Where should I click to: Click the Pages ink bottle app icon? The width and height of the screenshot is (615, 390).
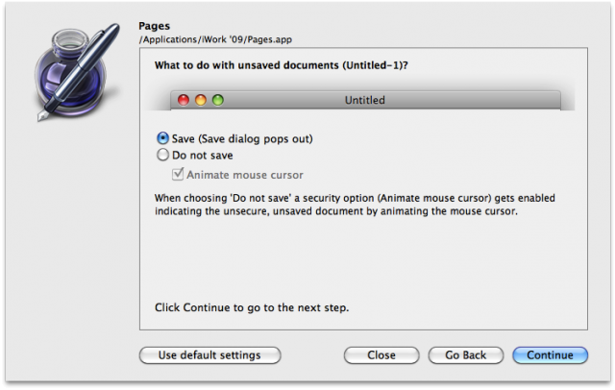(77, 72)
